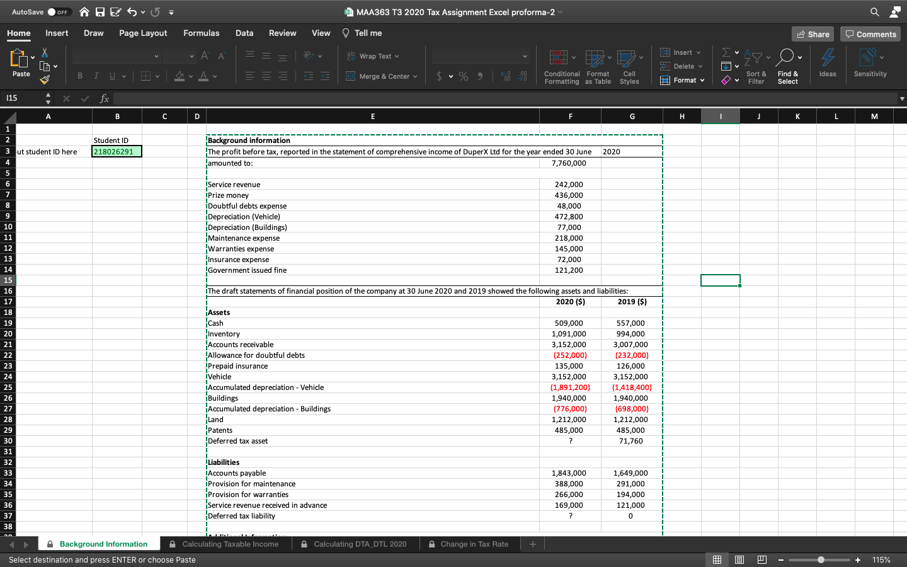Click the Save disk icon
The height and width of the screenshot is (567, 907).
(100, 12)
